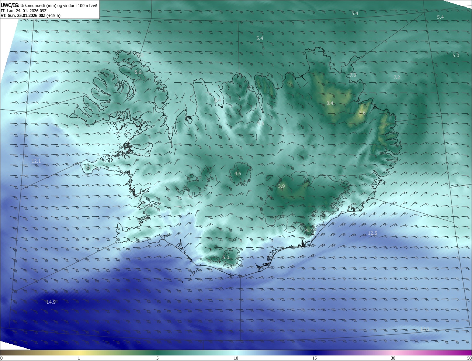
Task: Click the 12.5 value off the southeast coast
Action: (372, 233)
